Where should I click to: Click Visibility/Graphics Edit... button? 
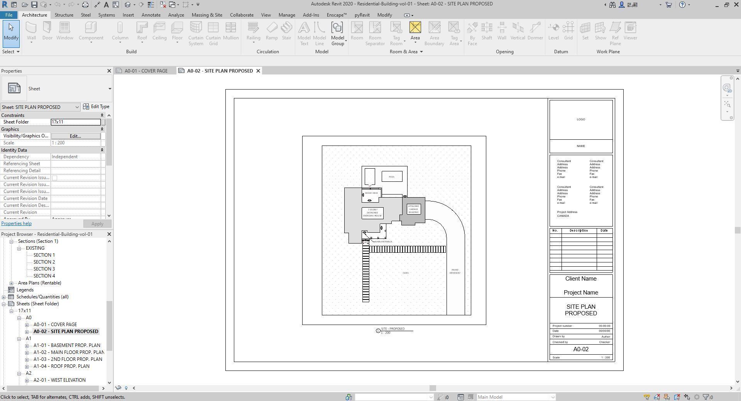76,136
